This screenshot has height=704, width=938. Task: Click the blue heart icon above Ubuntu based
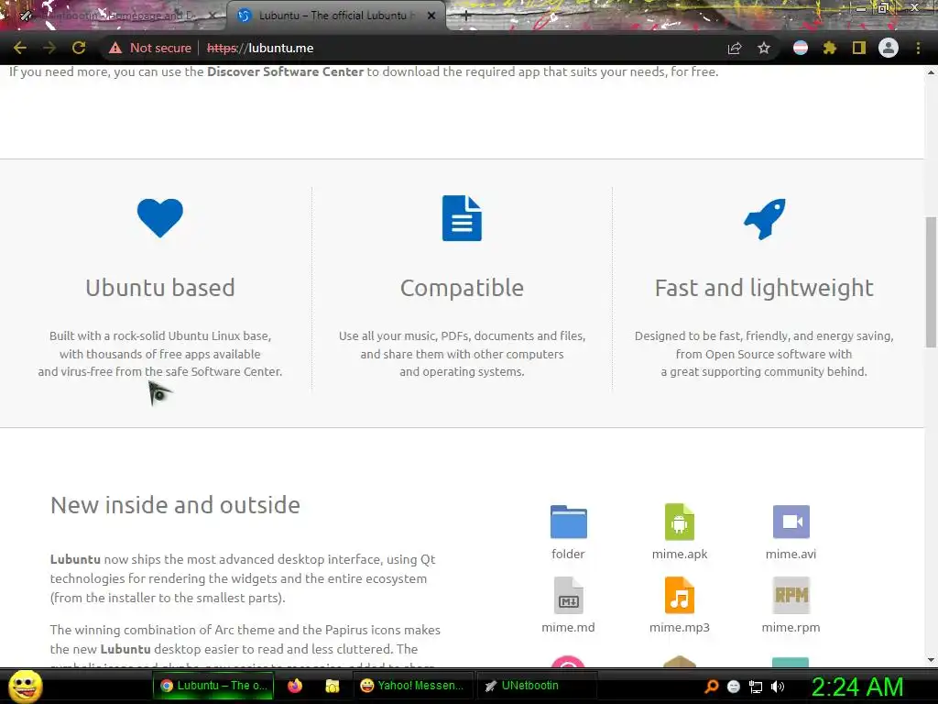tap(159, 218)
